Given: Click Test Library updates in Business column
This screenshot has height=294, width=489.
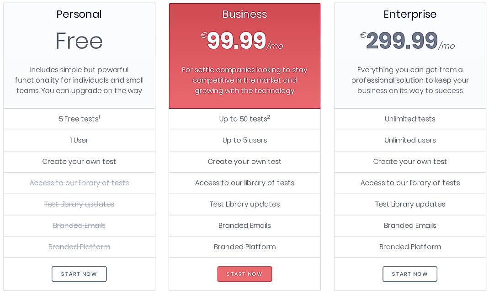Looking at the screenshot, I should [x=244, y=204].
